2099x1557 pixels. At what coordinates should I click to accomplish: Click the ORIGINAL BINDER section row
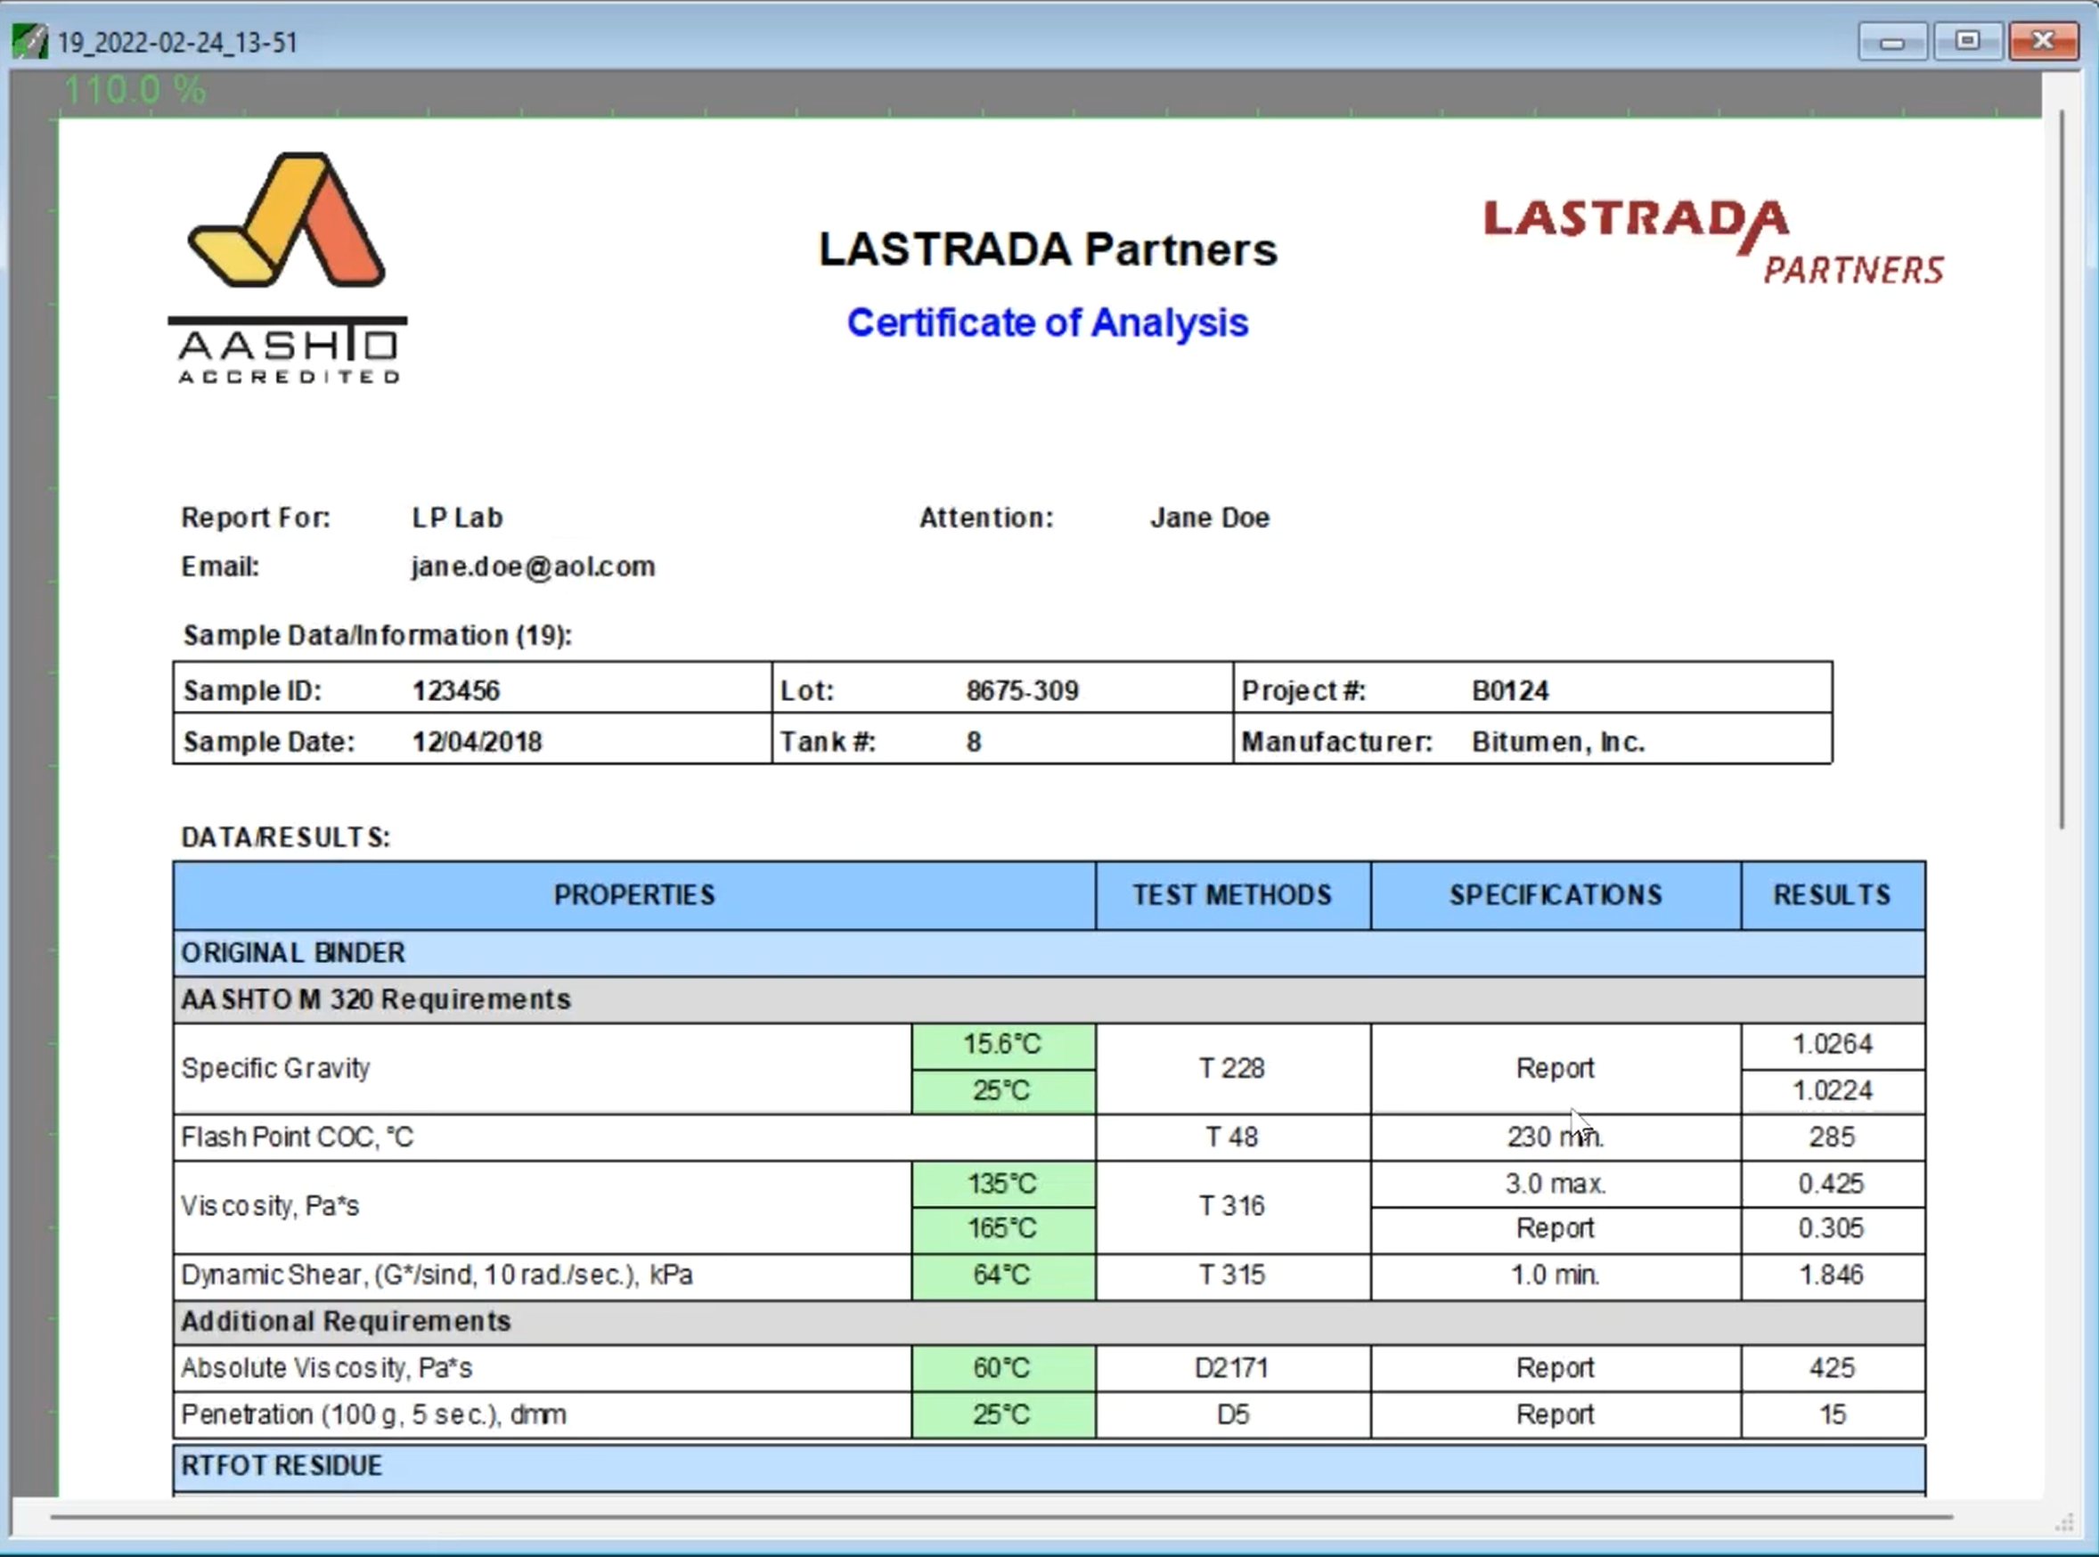[x=1049, y=953]
